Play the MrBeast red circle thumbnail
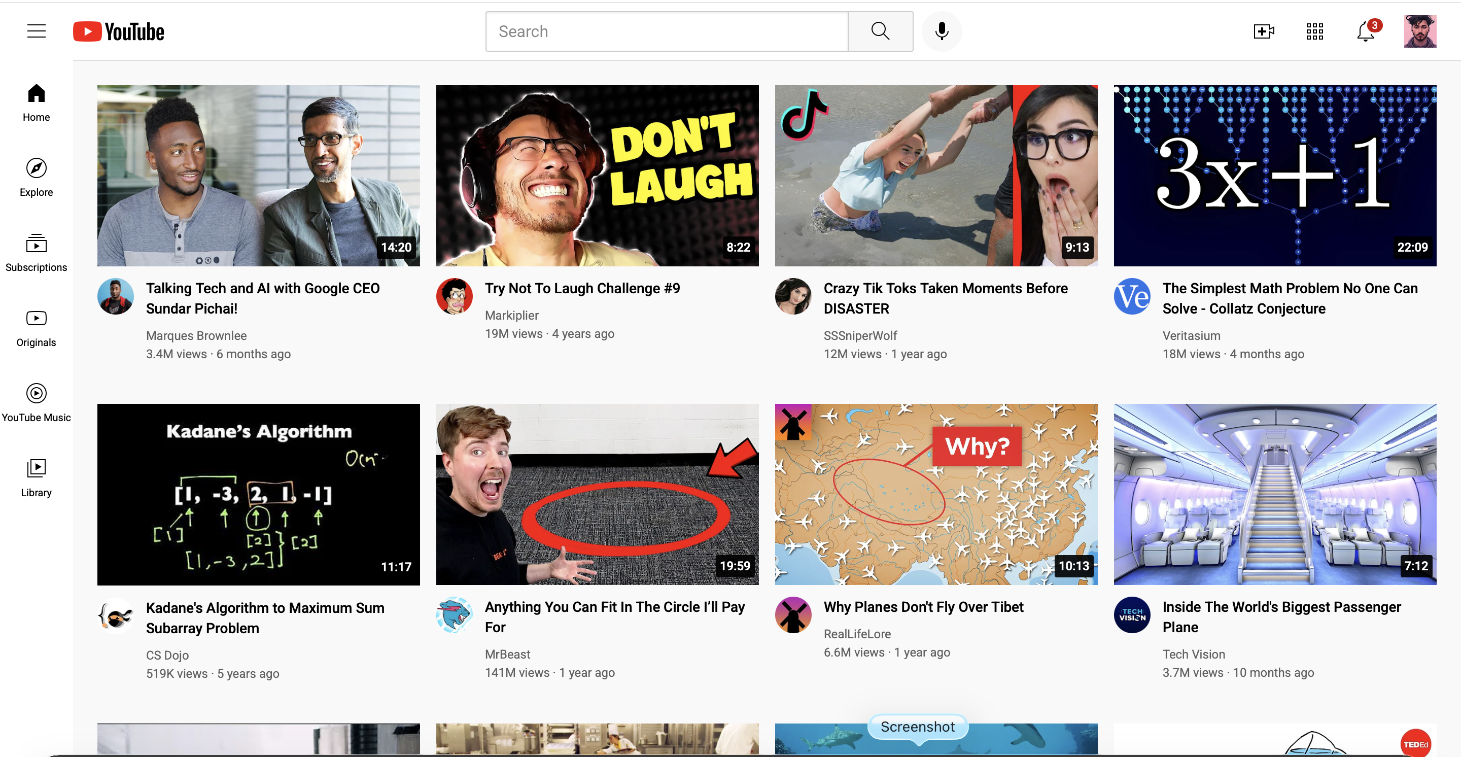1461x757 pixels. pos(597,495)
